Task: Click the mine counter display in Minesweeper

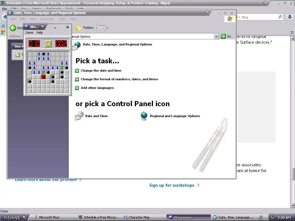Action: click(34, 44)
